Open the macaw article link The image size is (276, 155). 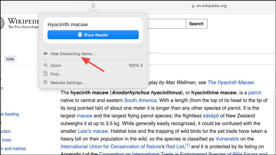(x=84, y=116)
